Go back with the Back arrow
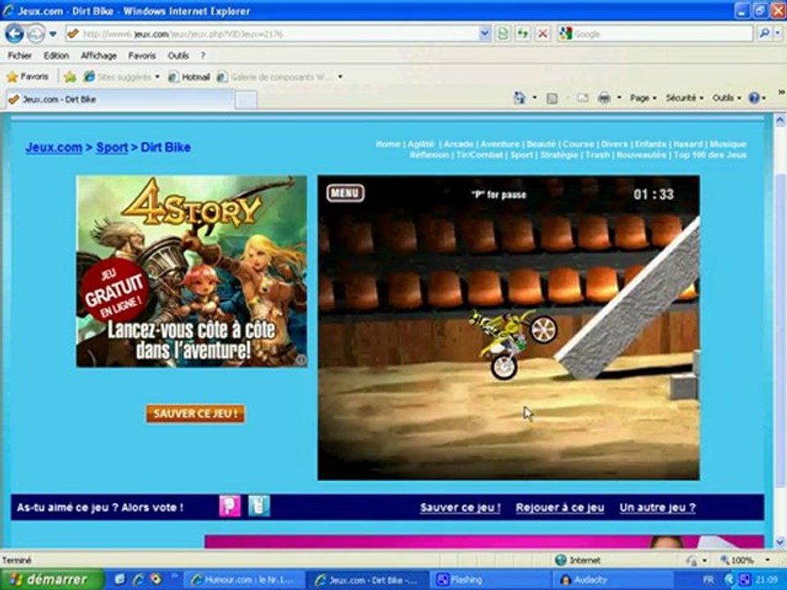The height and width of the screenshot is (590, 787). (x=14, y=34)
